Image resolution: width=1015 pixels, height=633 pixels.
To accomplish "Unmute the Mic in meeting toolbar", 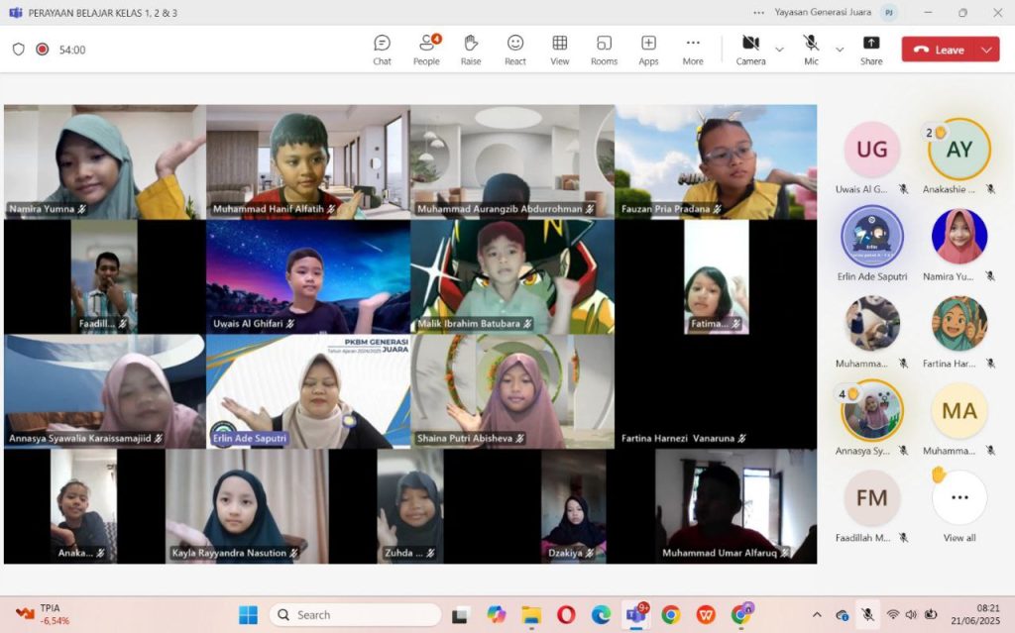I will pyautogui.click(x=811, y=50).
